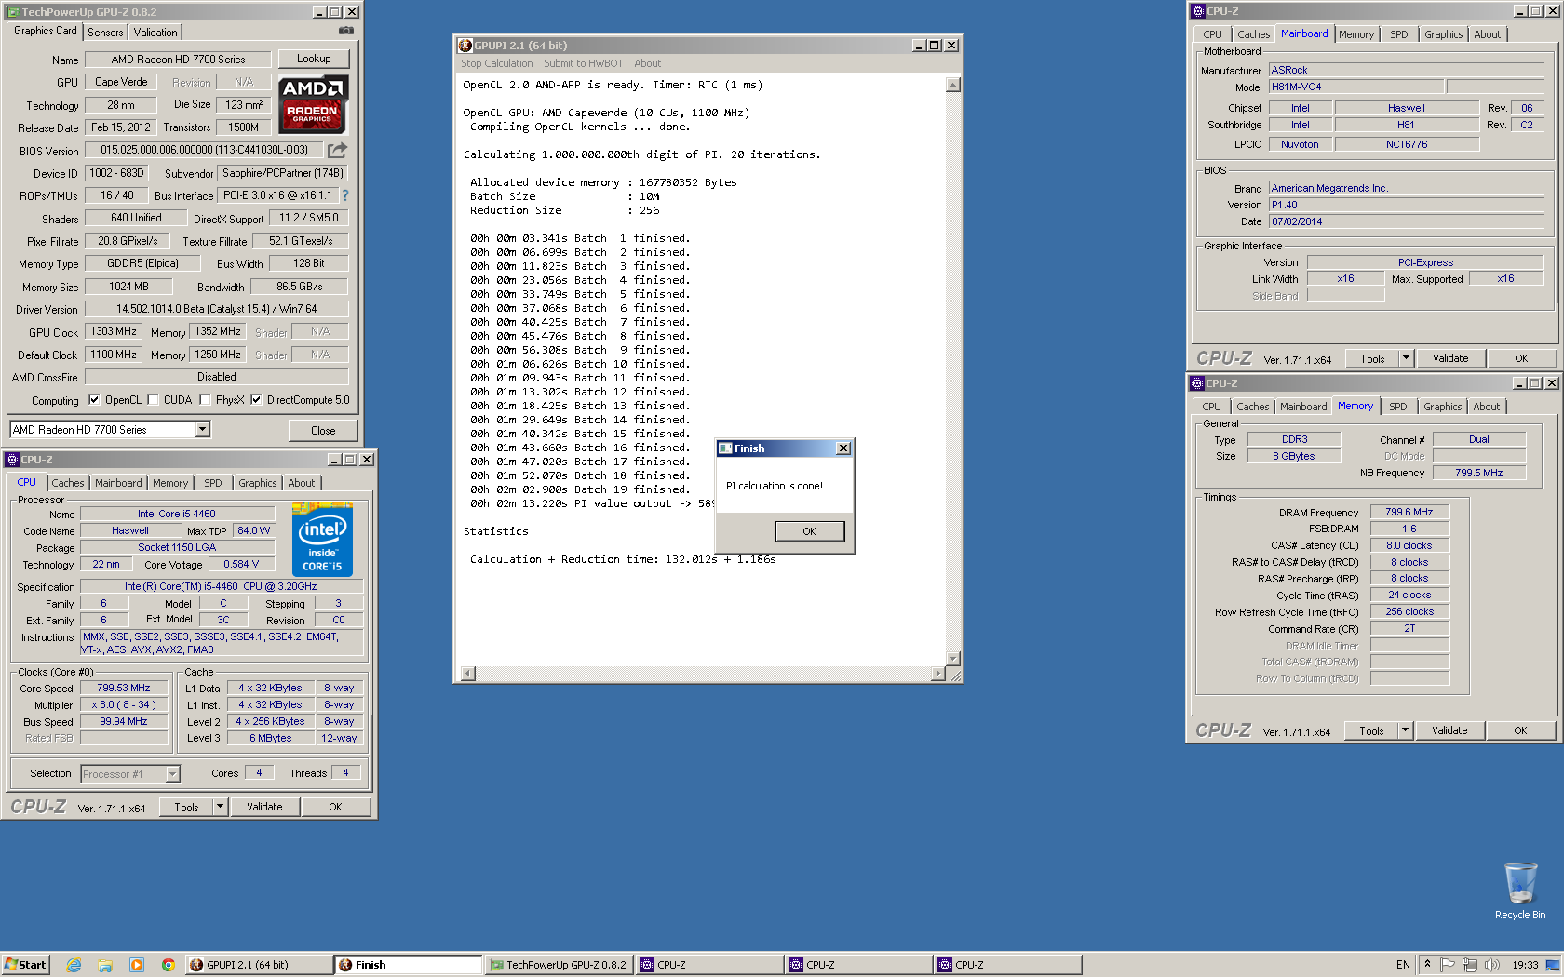This screenshot has width=1564, height=977.
Task: Expand Tools dropdown arrow in Mainboard CPU-Z
Action: pyautogui.click(x=1407, y=358)
